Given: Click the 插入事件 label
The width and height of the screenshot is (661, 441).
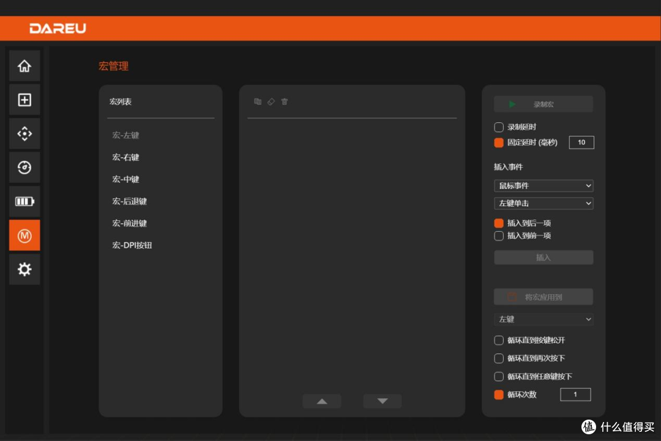Looking at the screenshot, I should (509, 167).
